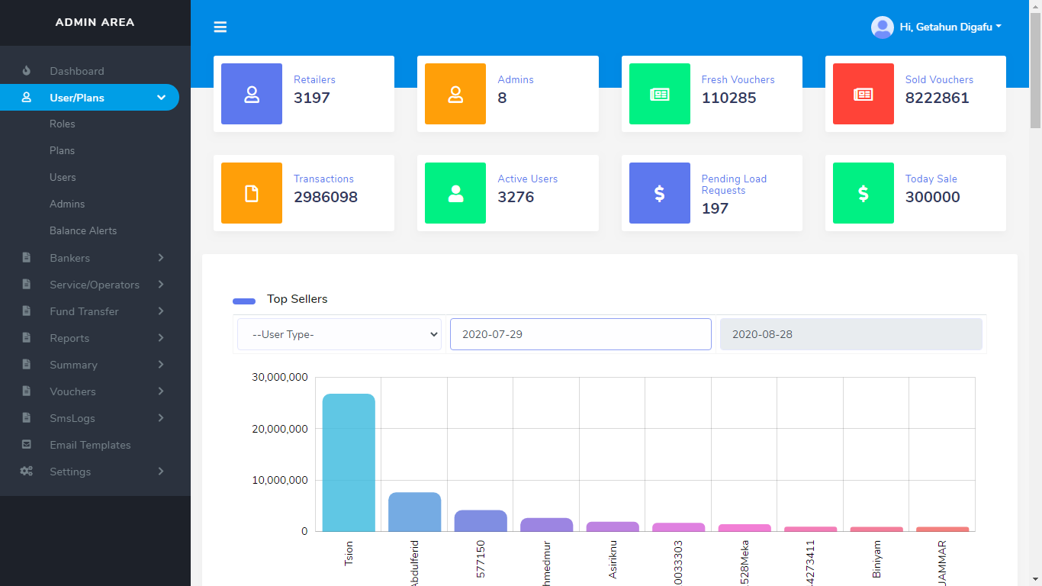Click the green Fresh Vouchers icon
This screenshot has width=1042, height=586.
(x=659, y=94)
